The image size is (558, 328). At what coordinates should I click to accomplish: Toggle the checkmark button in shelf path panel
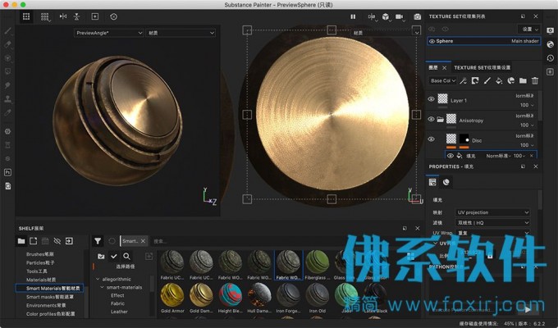[114, 256]
